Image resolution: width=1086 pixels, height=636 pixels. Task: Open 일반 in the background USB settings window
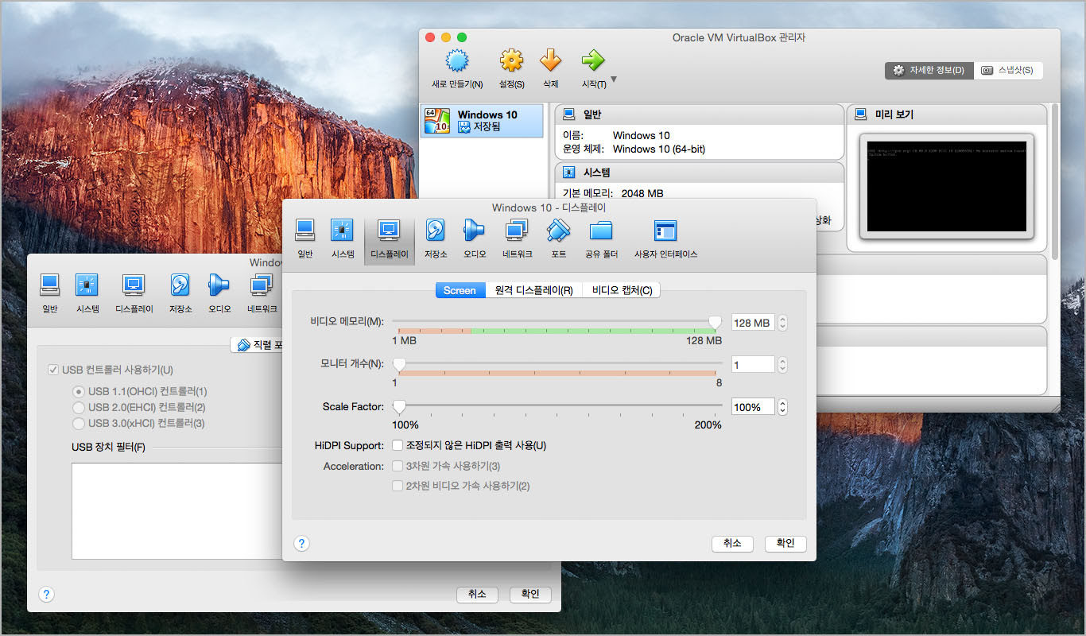point(50,293)
